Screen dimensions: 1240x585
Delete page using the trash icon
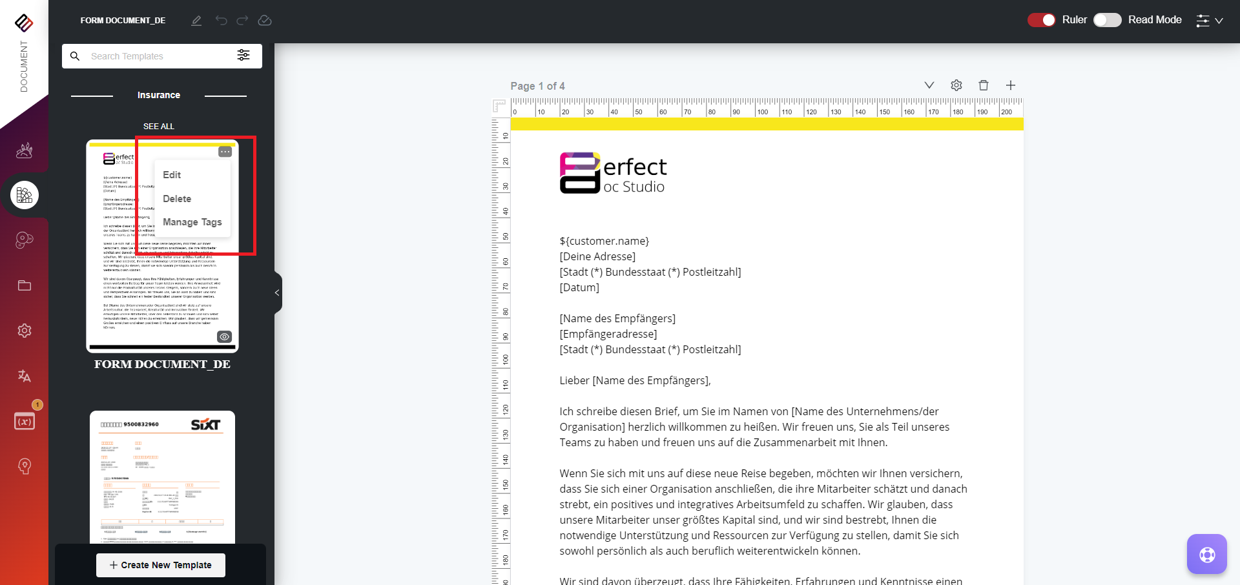pyautogui.click(x=984, y=85)
